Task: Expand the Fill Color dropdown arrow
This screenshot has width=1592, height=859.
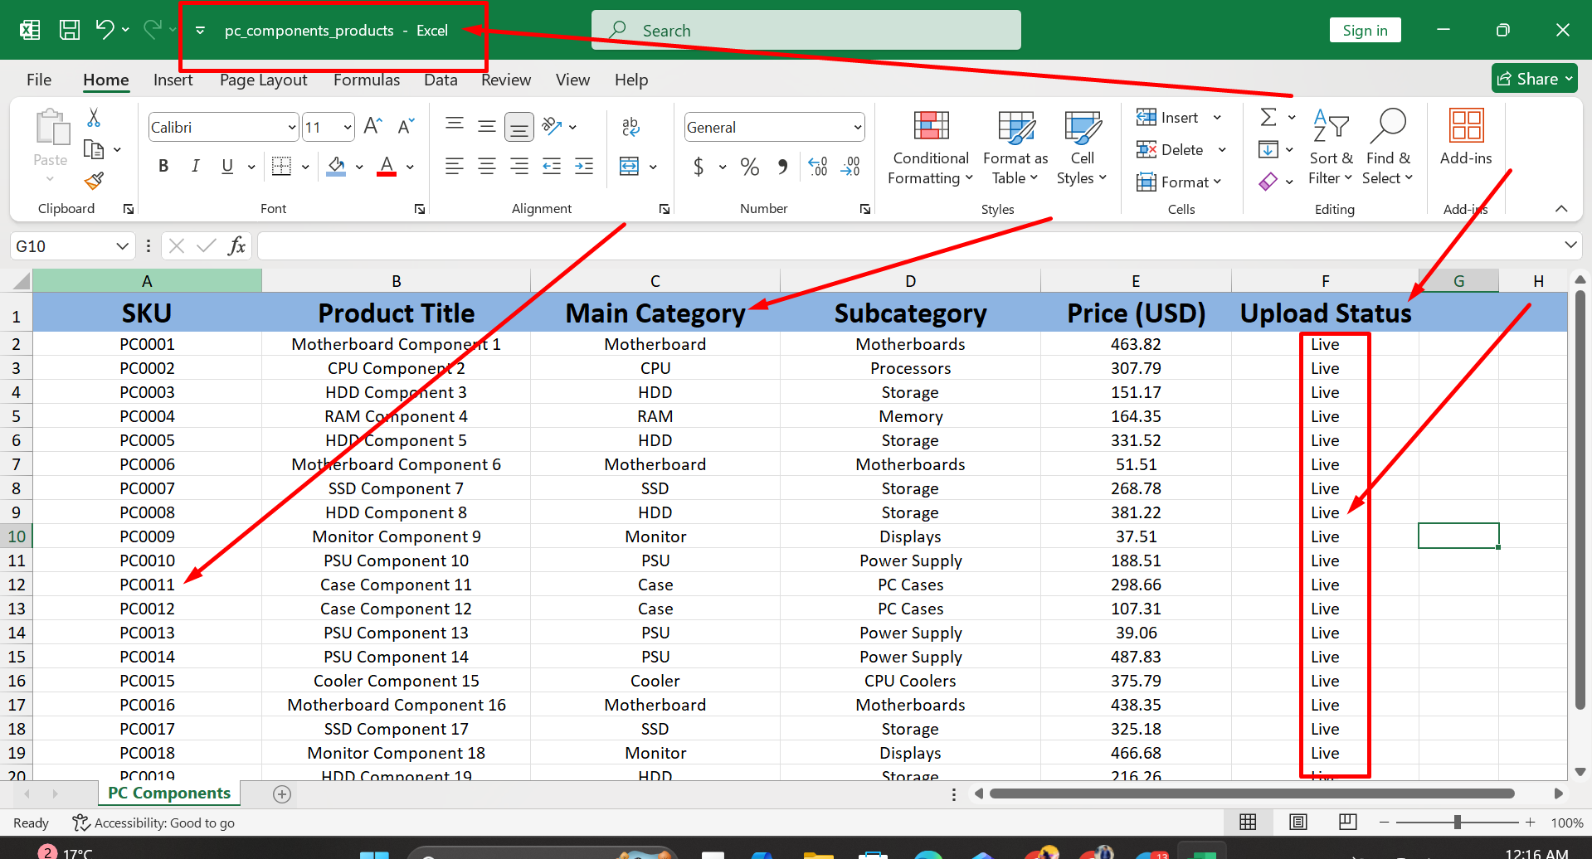Action: click(359, 166)
